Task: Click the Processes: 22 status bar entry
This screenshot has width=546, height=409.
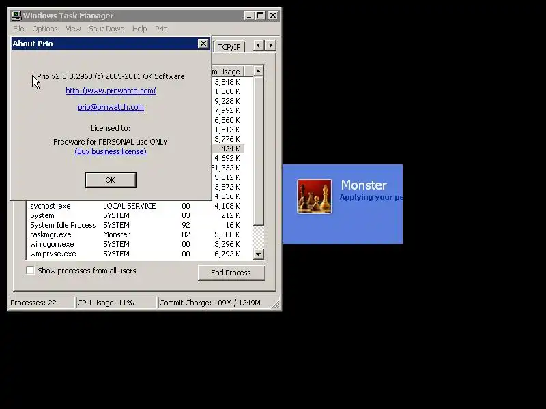Action: (42, 303)
